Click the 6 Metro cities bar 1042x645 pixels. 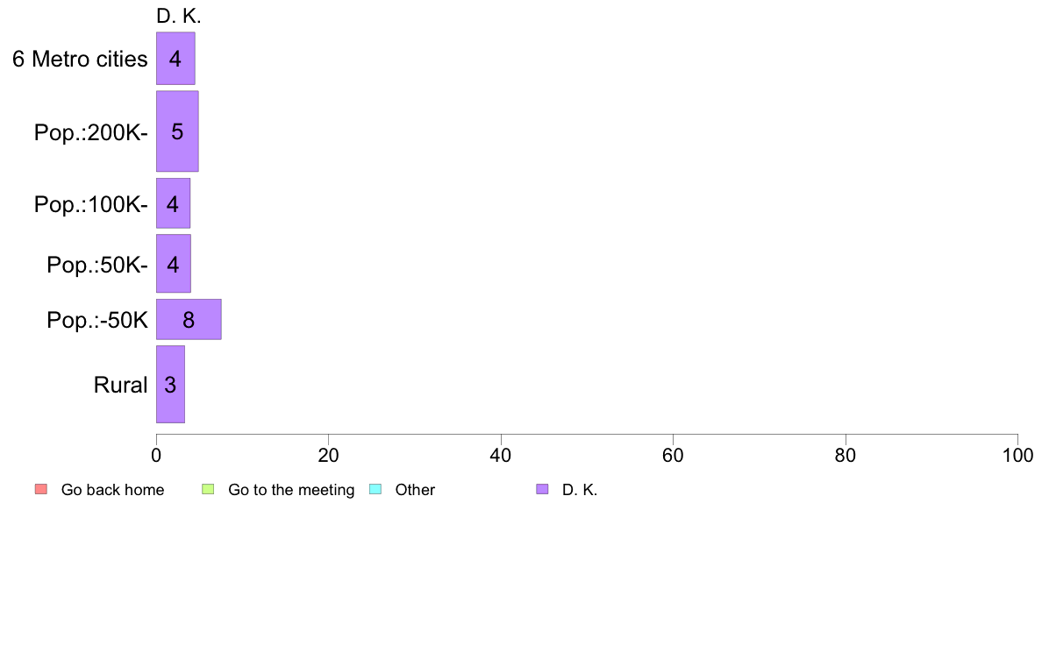pyautogui.click(x=175, y=59)
